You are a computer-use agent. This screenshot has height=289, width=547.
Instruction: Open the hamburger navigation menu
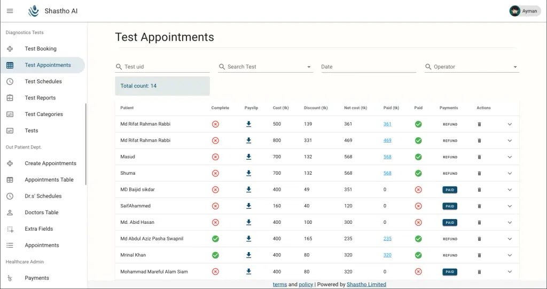click(x=10, y=11)
